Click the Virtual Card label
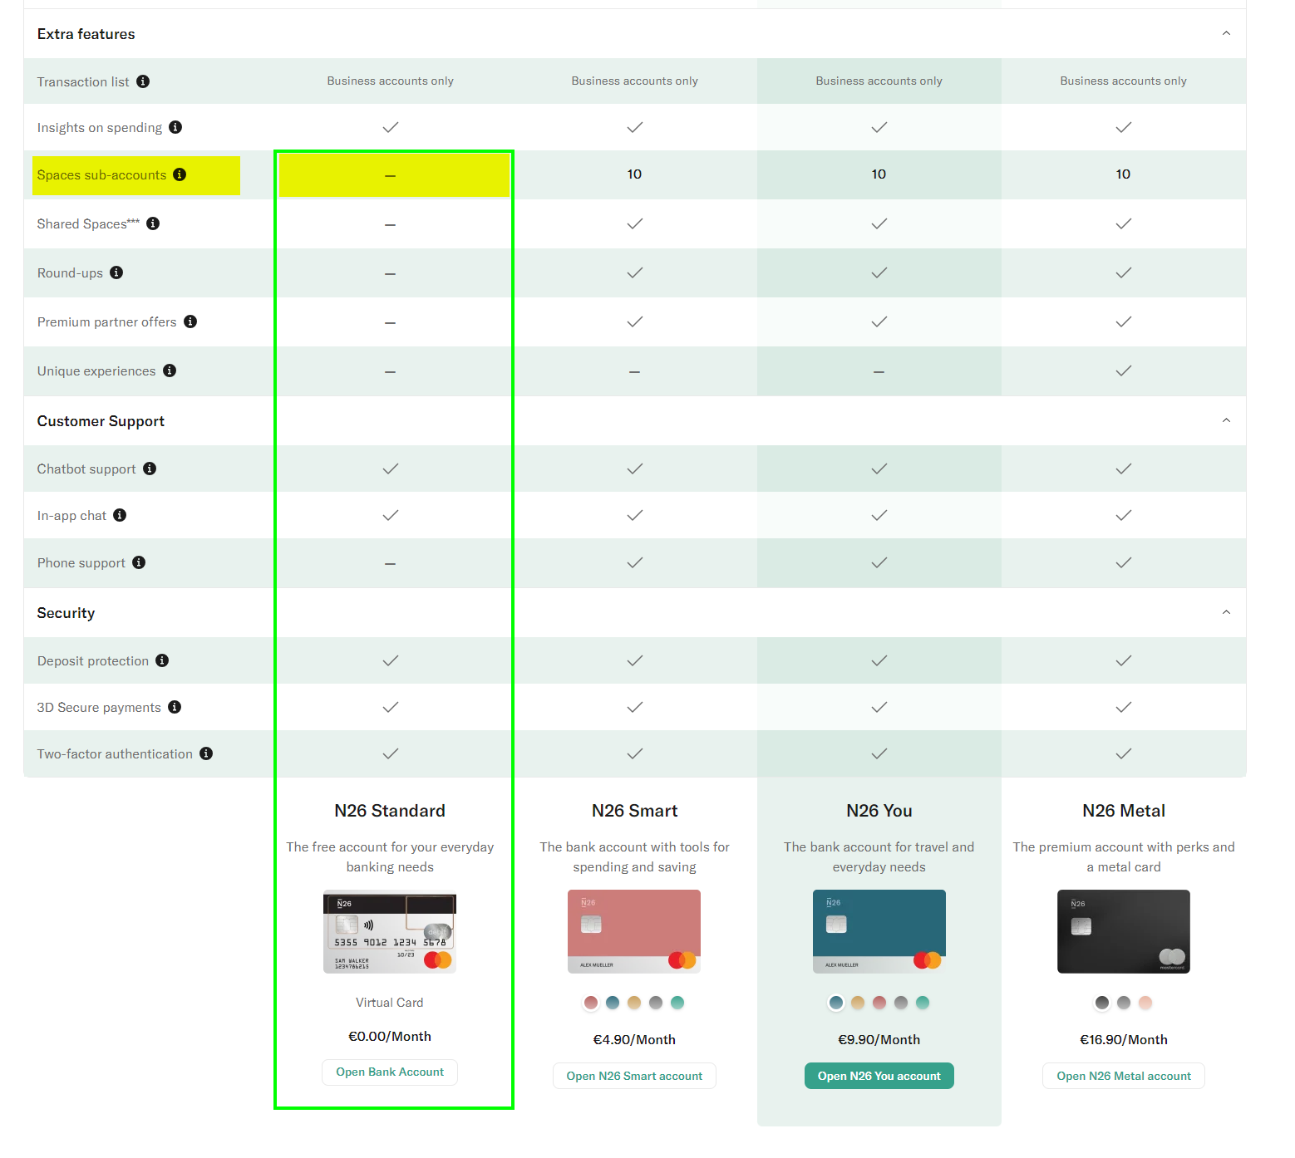Viewport: 1295px width, 1158px height. [390, 1003]
